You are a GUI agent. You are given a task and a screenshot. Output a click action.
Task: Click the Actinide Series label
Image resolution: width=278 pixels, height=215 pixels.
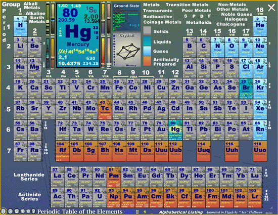click(x=29, y=197)
